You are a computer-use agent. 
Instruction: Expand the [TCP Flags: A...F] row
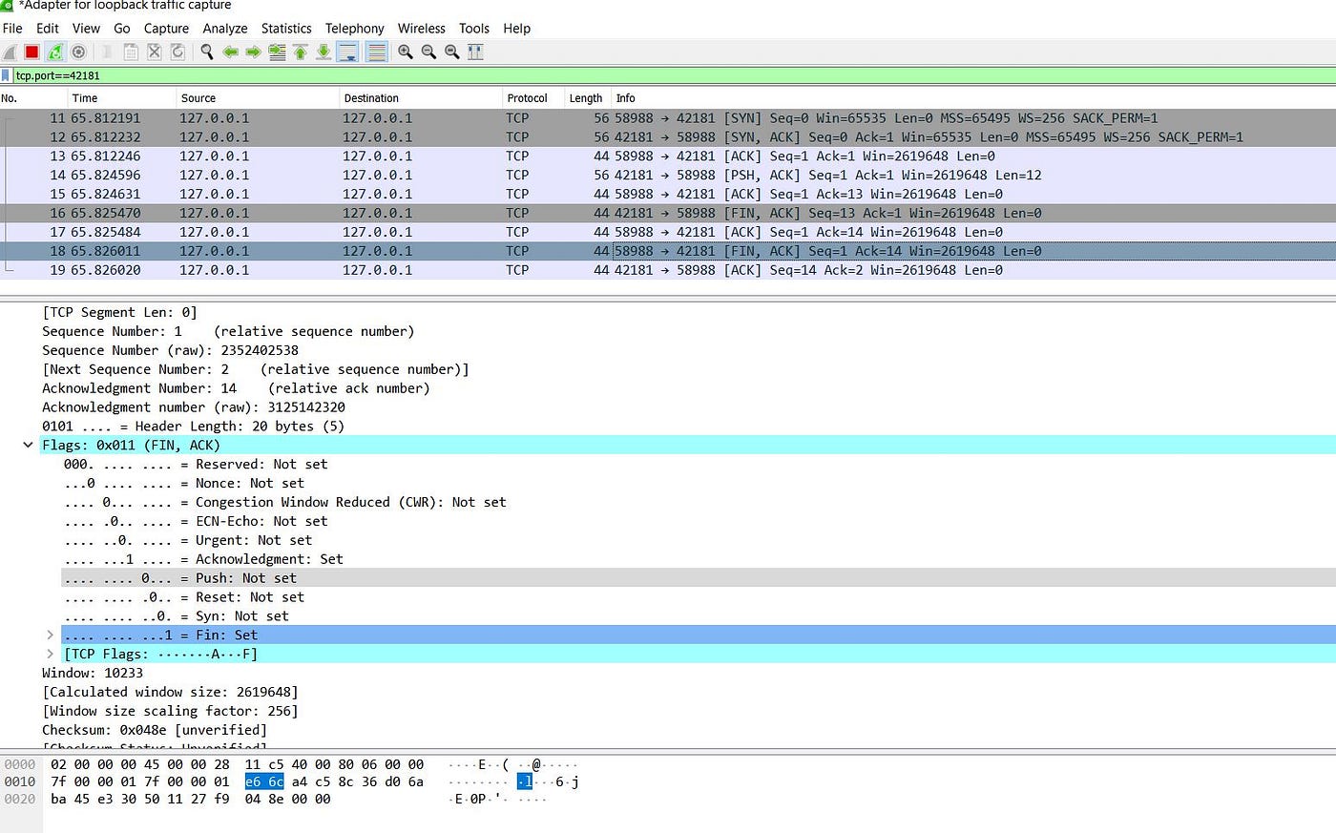(50, 654)
